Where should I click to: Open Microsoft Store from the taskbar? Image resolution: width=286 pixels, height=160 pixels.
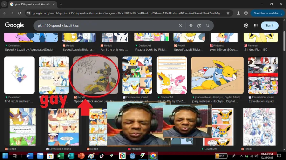click(x=50, y=156)
